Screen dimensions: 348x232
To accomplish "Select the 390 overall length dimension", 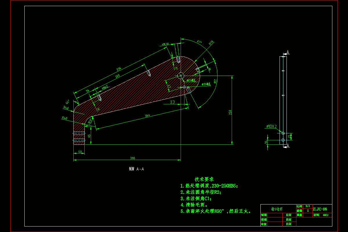I will point(133,158).
